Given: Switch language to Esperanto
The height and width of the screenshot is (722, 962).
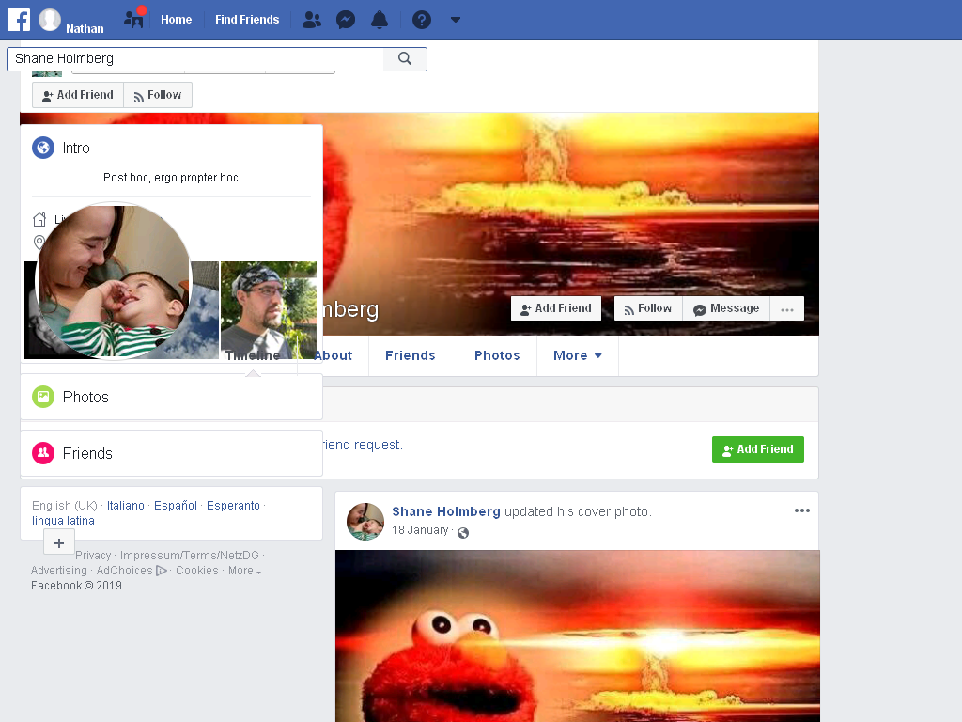Looking at the screenshot, I should click(x=233, y=505).
